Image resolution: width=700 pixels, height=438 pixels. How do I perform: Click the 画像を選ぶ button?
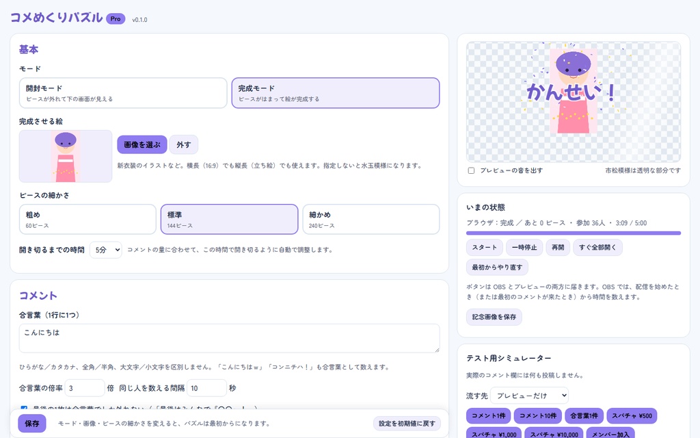pos(142,145)
